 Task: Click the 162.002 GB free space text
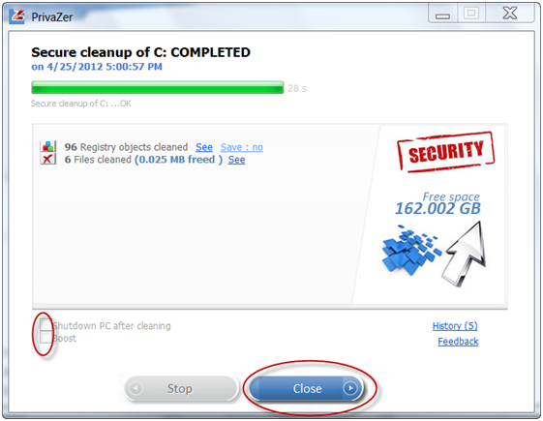point(437,208)
